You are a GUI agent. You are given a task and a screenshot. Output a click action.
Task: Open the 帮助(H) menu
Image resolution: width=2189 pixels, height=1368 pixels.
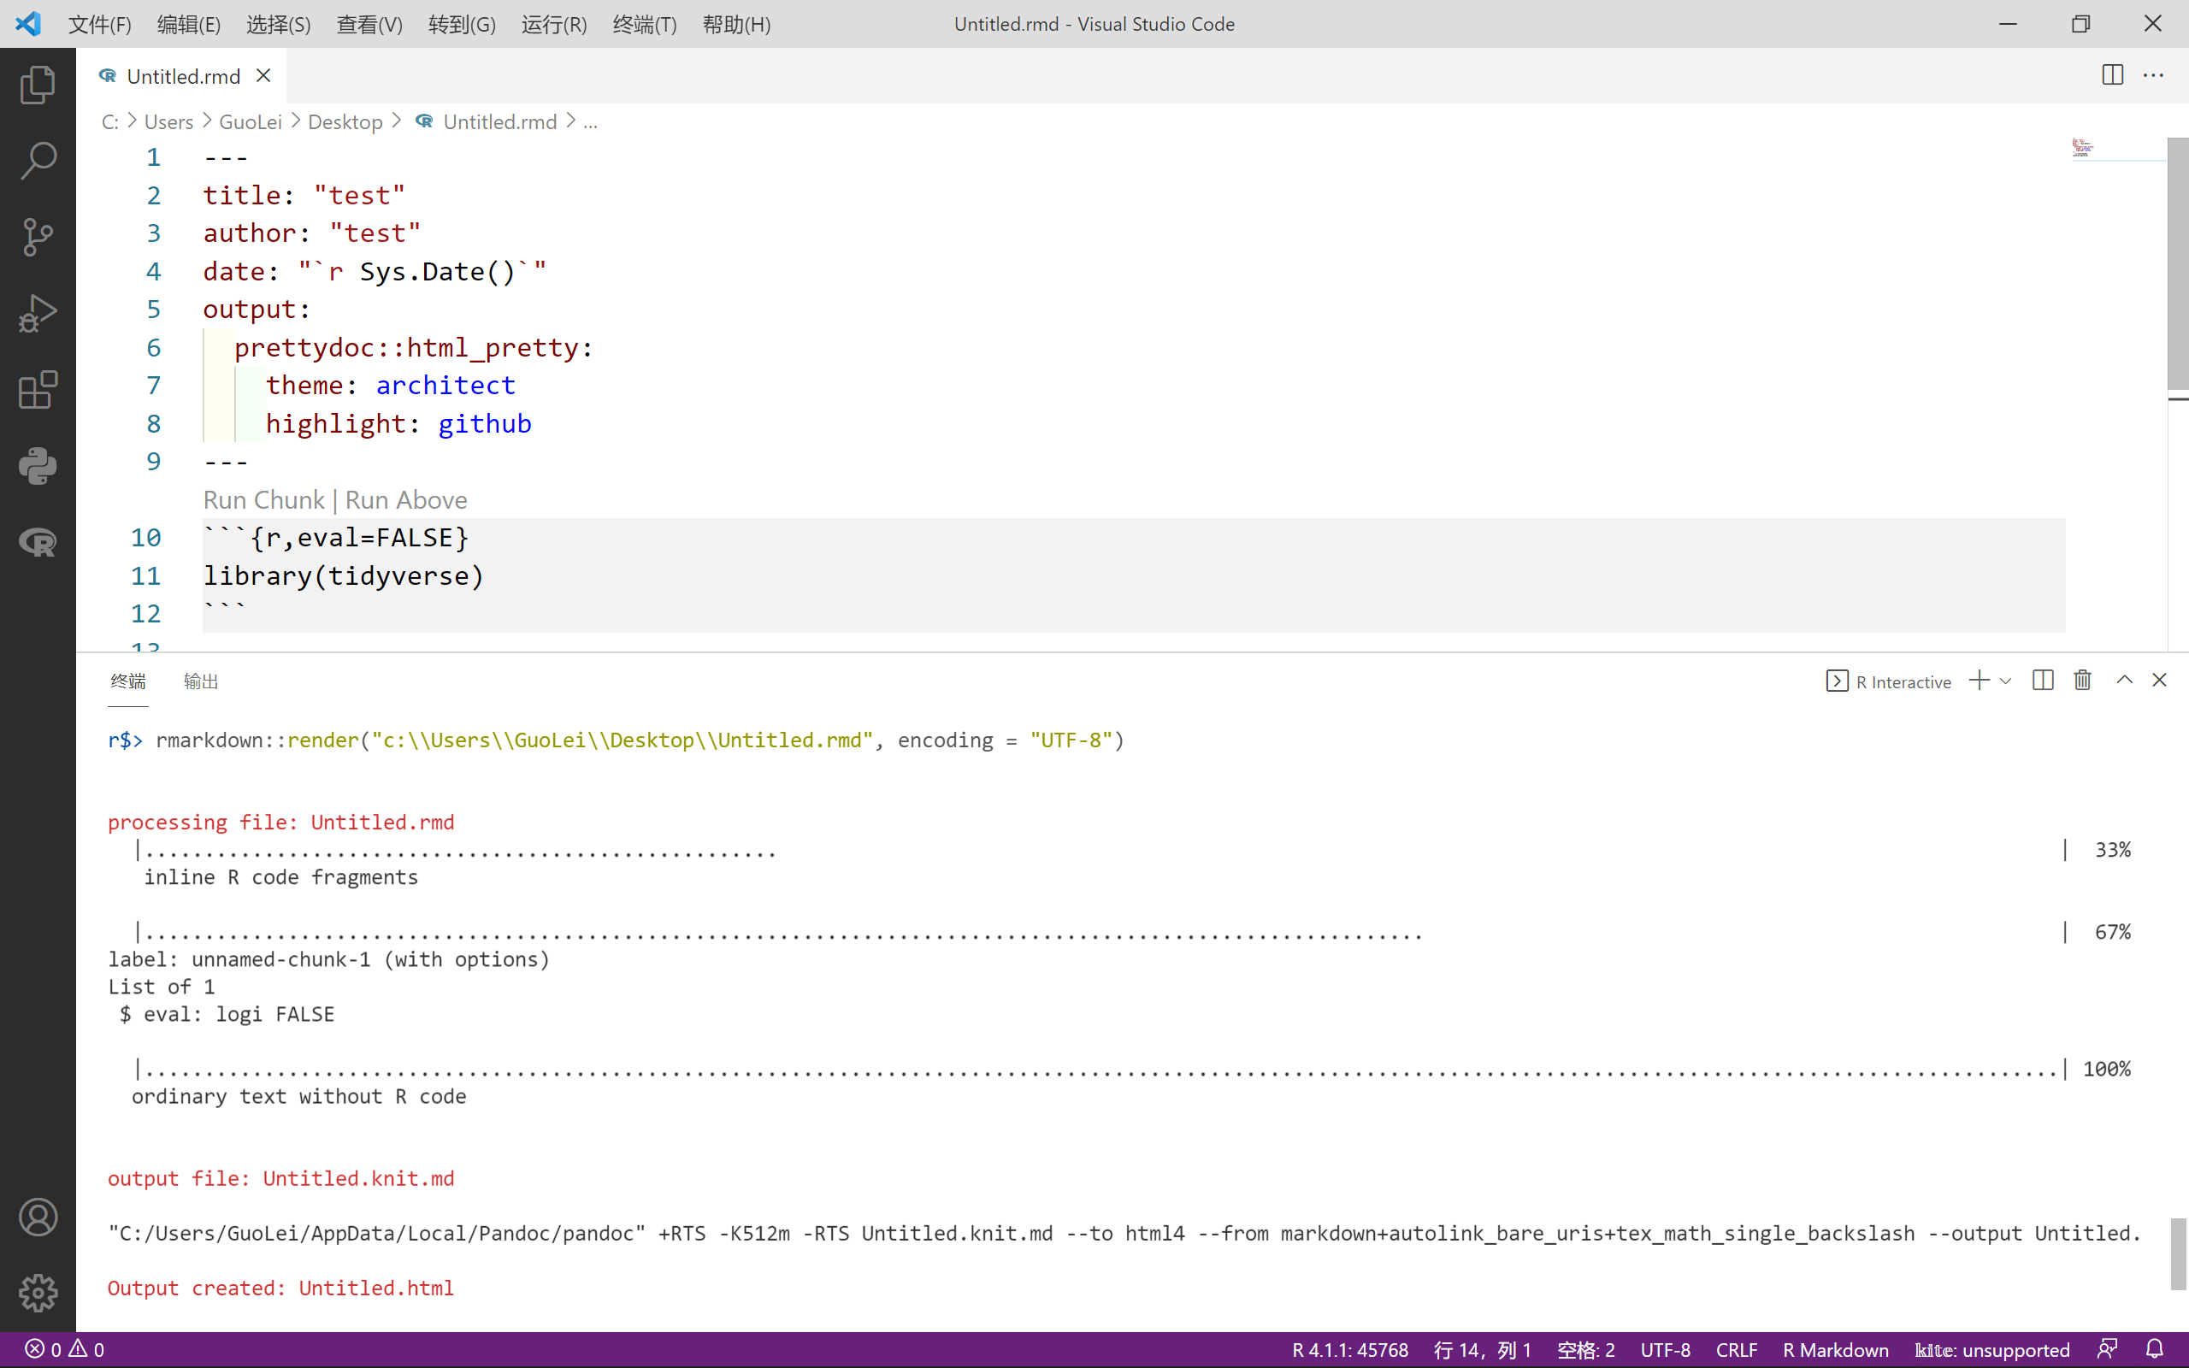click(x=737, y=25)
